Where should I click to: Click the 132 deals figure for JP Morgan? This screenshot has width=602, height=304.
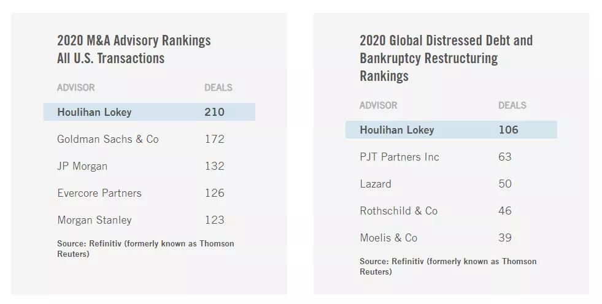pyautogui.click(x=215, y=166)
